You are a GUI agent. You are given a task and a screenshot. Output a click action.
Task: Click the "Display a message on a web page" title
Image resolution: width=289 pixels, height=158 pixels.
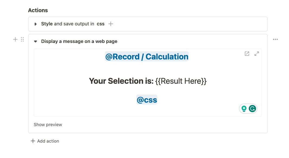click(x=79, y=41)
